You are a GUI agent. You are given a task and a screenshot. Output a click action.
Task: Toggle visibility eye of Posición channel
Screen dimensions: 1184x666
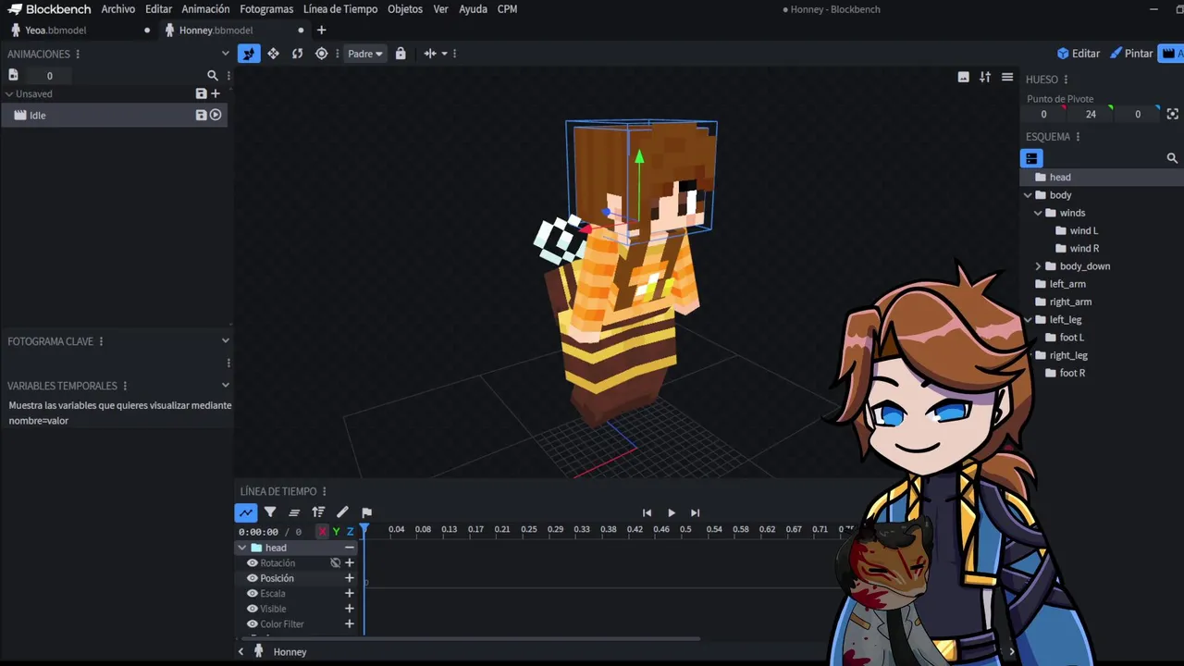252,578
